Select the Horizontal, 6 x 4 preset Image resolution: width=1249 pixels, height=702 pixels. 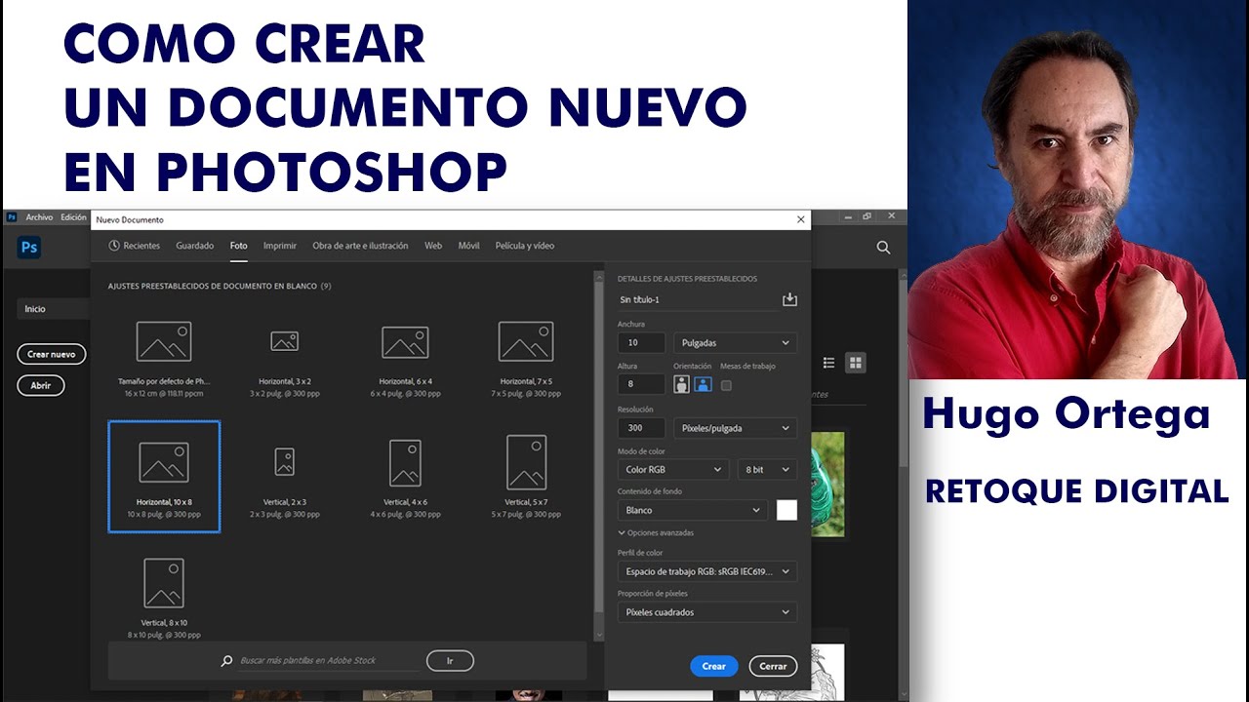405,358
